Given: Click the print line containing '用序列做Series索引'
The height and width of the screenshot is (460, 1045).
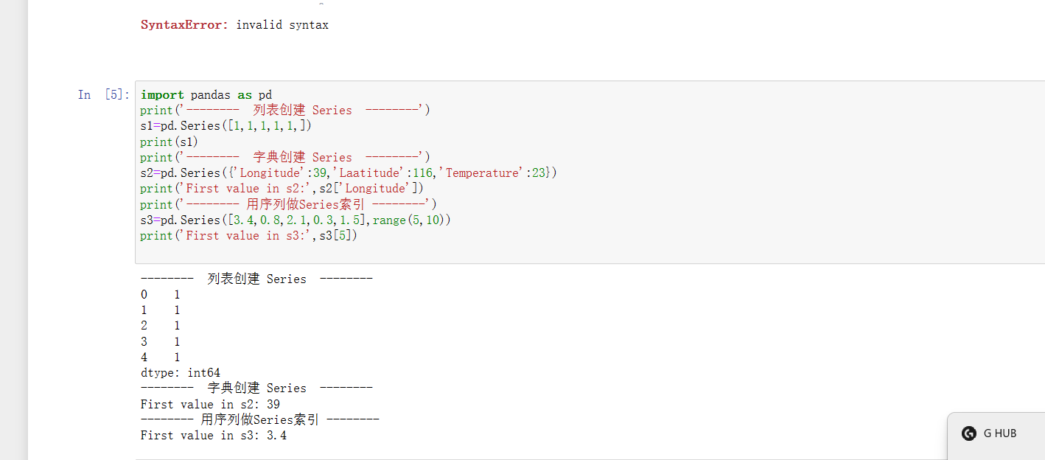Looking at the screenshot, I should 289,204.
